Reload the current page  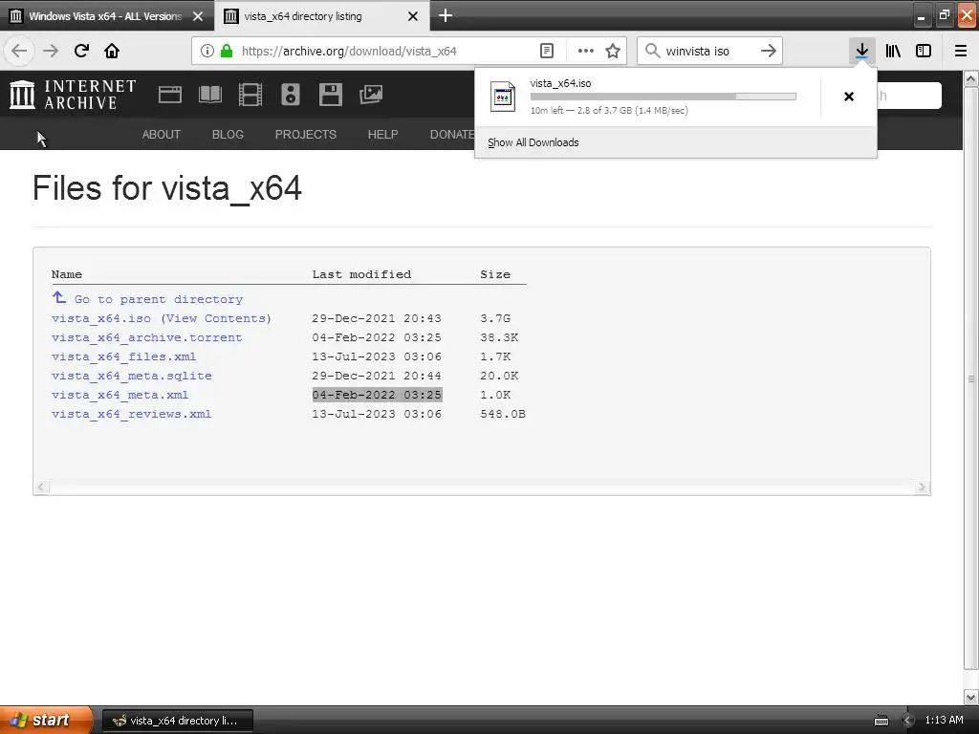pyautogui.click(x=81, y=51)
